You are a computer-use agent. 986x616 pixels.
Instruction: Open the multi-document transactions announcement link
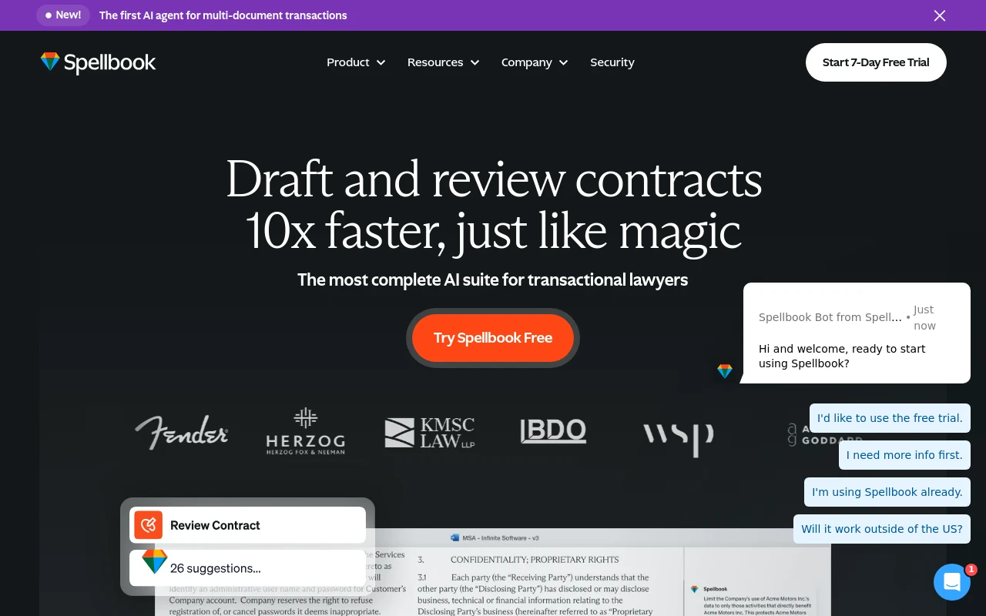[223, 15]
